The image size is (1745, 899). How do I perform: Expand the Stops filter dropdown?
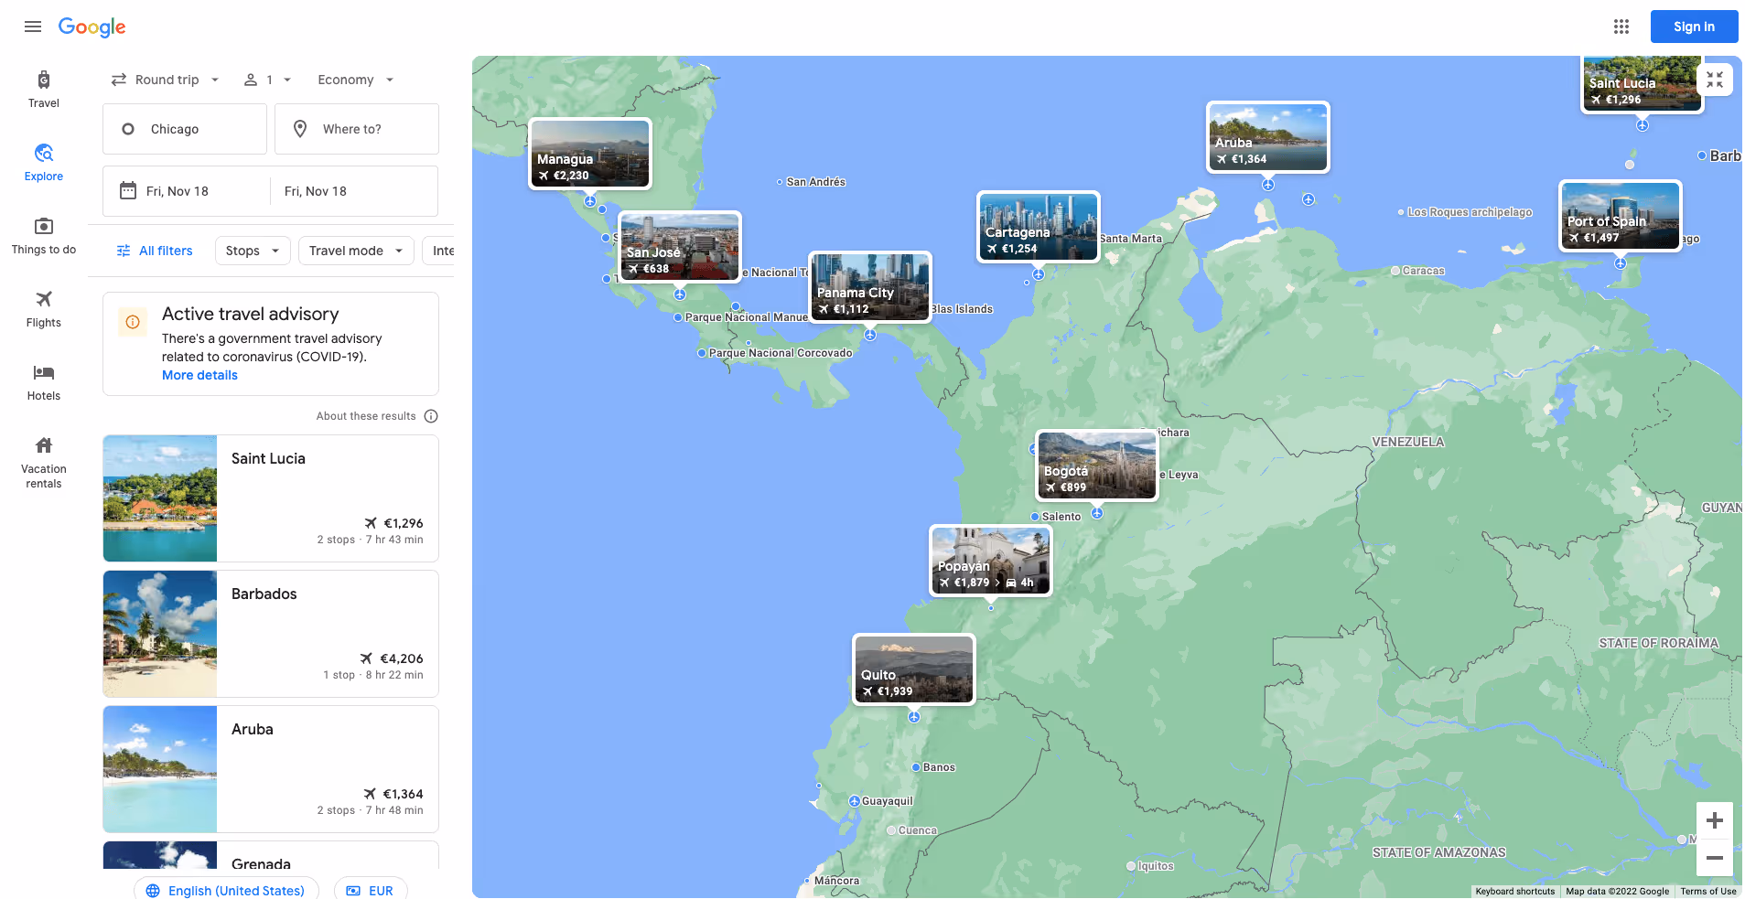(253, 251)
